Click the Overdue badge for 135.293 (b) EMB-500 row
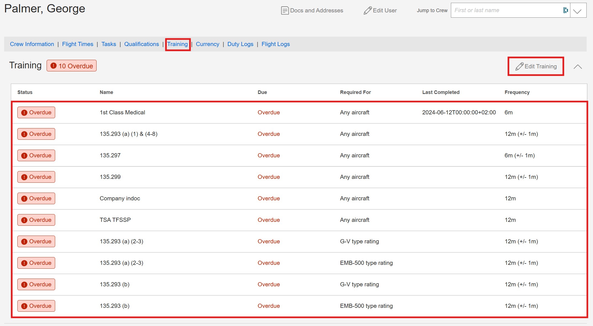This screenshot has height=326, width=593. coord(36,306)
